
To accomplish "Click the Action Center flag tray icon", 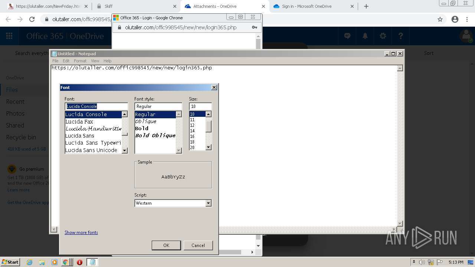I will [x=439, y=262].
